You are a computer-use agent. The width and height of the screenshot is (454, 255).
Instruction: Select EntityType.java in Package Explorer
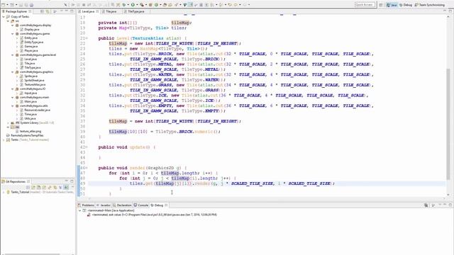tap(33, 42)
